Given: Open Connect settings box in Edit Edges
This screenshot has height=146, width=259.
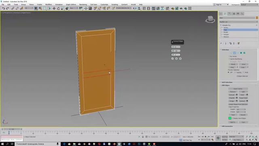Looking at the screenshot, I should tap(247, 101).
